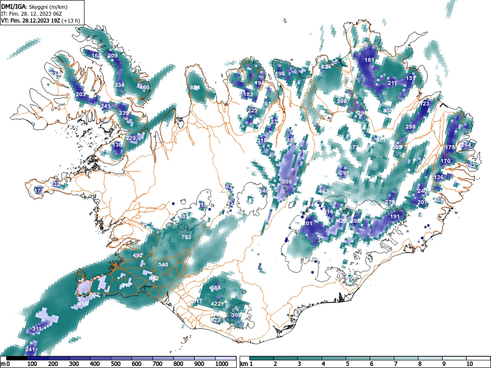Viewport: 491px width, 368px height.
Task: Click the '8' label in the km legend
Action: (420, 364)
